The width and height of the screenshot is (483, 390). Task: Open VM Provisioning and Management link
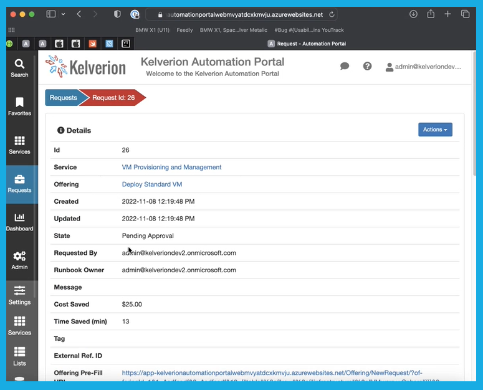[171, 167]
